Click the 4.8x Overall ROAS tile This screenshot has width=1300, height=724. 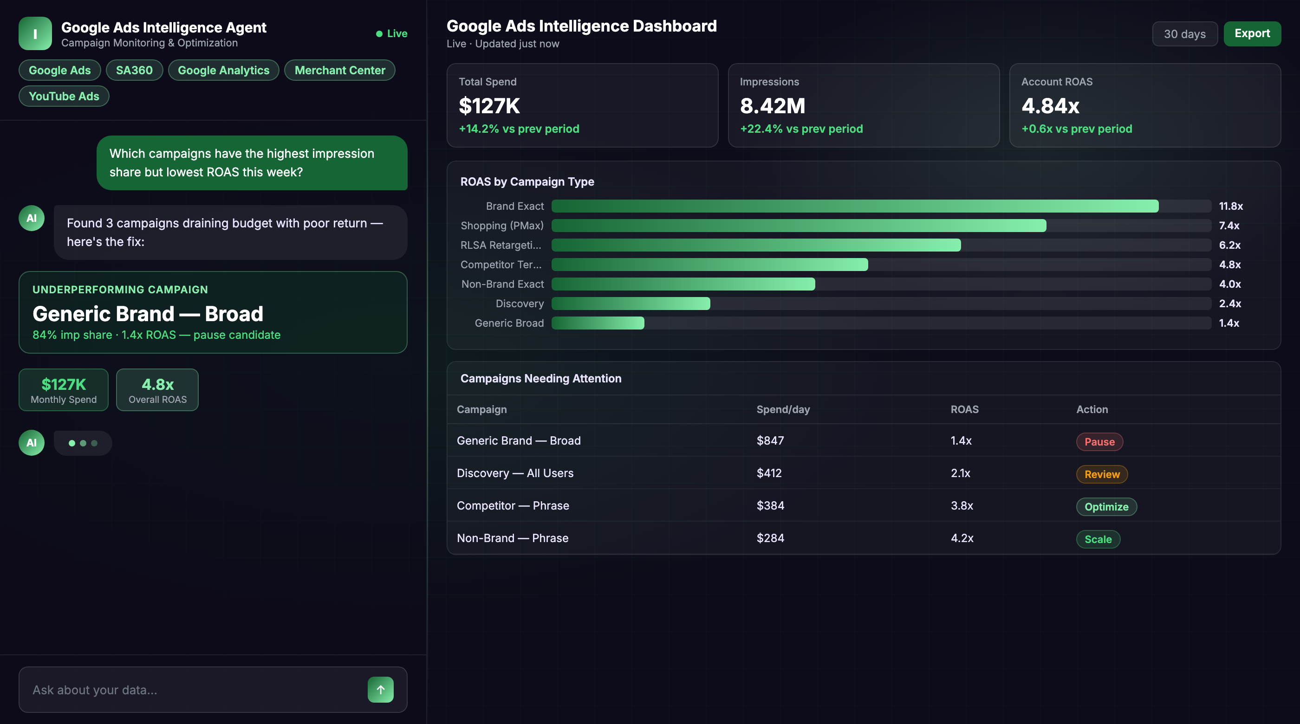tap(157, 389)
